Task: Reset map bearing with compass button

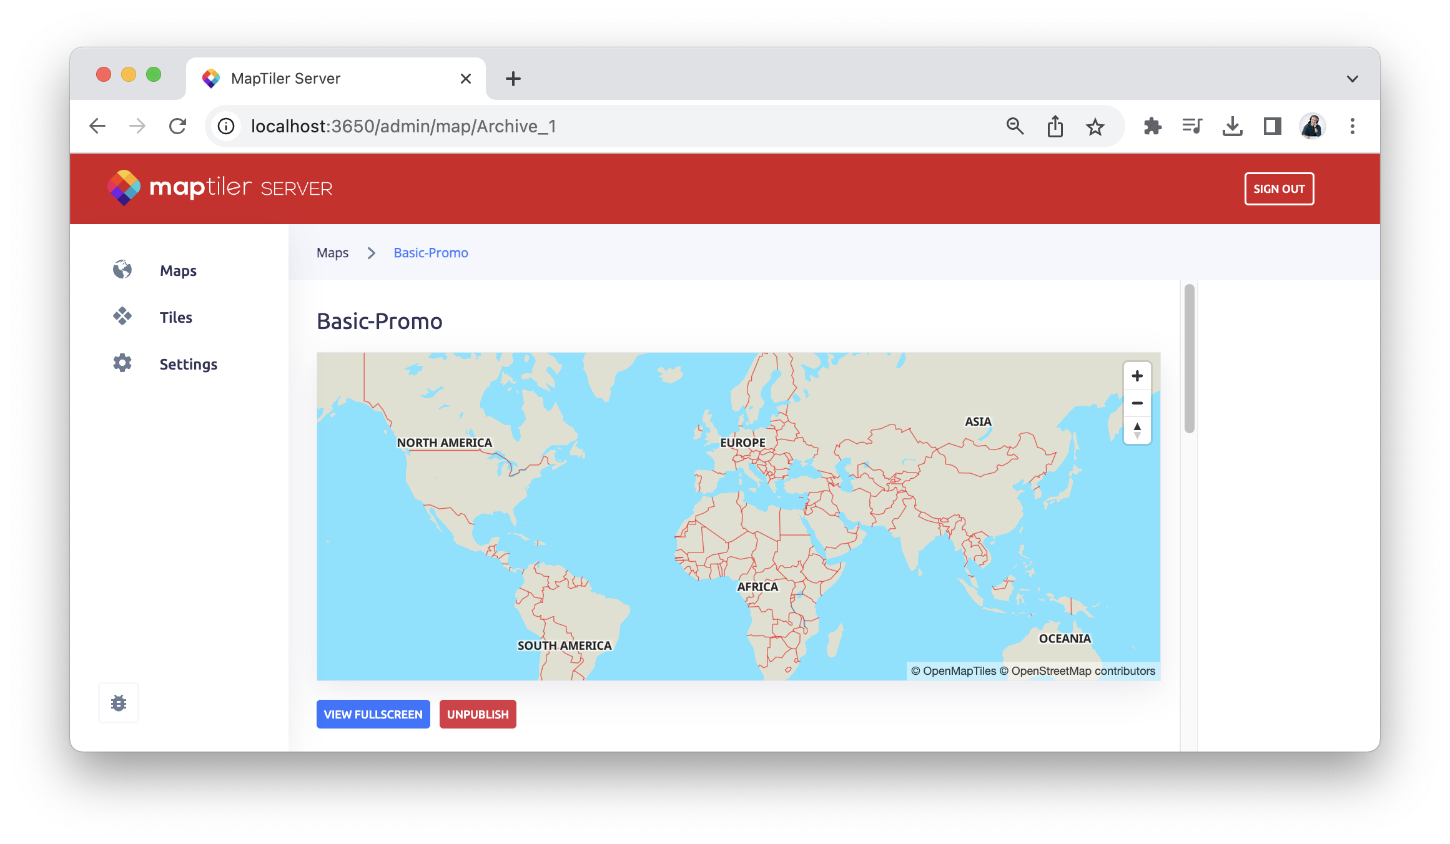Action: click(1137, 430)
